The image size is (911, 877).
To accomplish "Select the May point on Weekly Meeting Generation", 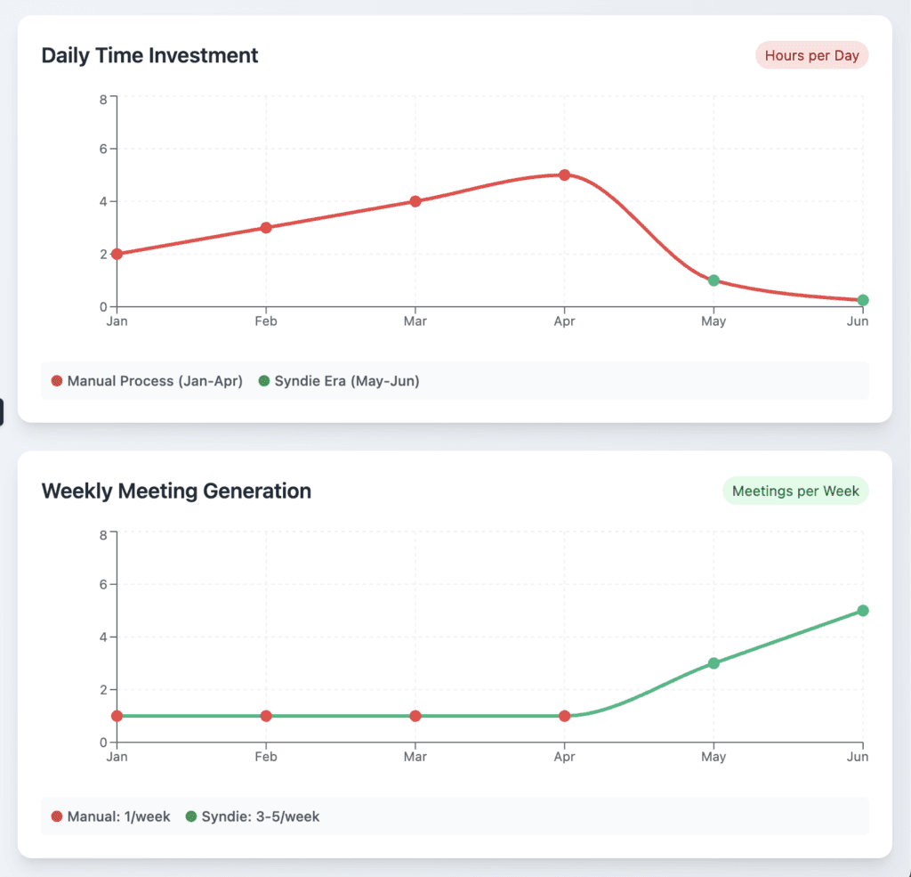I will coord(714,663).
